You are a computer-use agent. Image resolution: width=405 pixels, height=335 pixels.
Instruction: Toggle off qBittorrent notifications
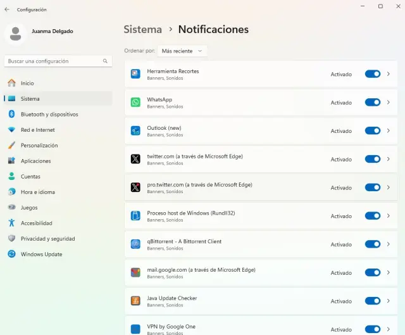(373, 244)
